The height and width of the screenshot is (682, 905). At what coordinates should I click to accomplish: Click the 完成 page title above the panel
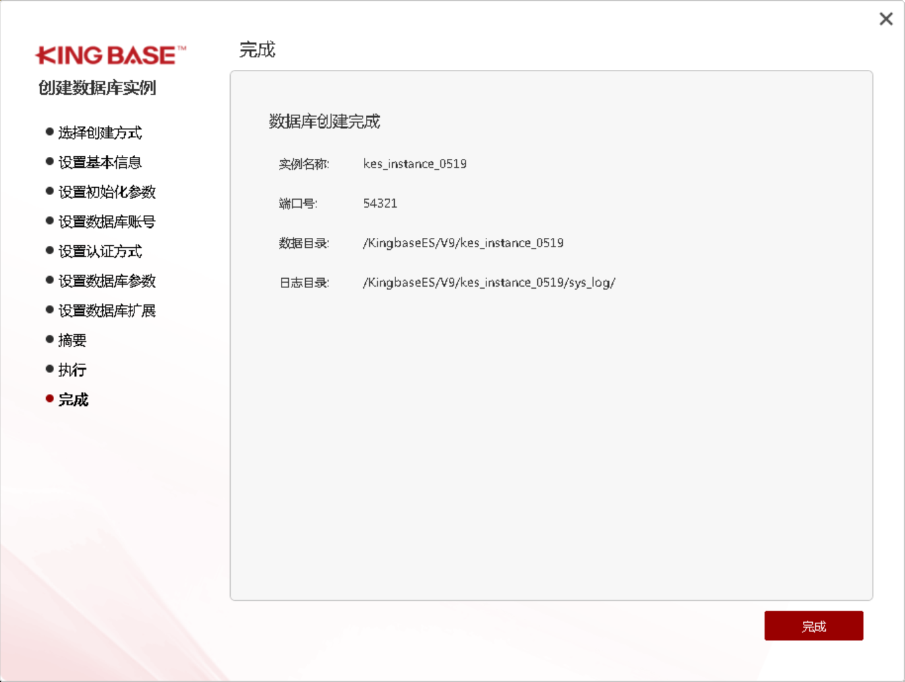(x=257, y=49)
